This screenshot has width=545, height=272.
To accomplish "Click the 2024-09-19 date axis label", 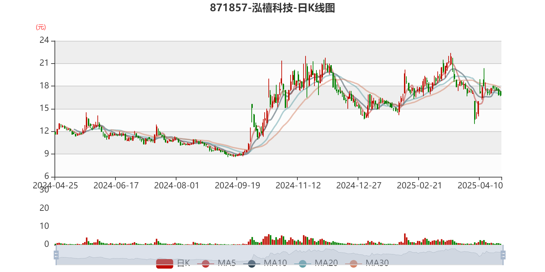I will tap(237, 185).
